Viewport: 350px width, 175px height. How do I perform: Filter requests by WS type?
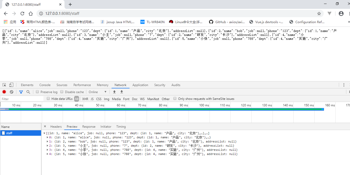(x=142, y=99)
